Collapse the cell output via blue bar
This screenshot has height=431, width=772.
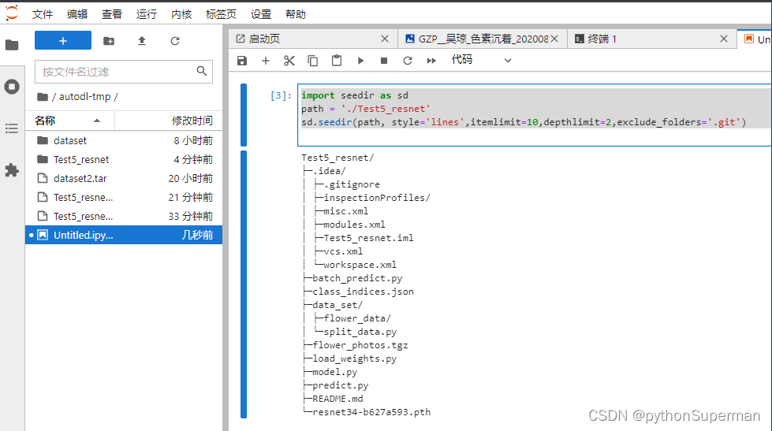(244, 284)
